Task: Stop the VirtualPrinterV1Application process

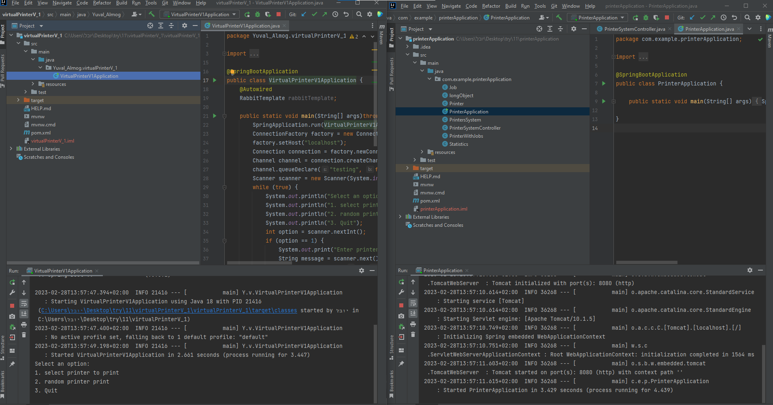Action: (x=12, y=305)
